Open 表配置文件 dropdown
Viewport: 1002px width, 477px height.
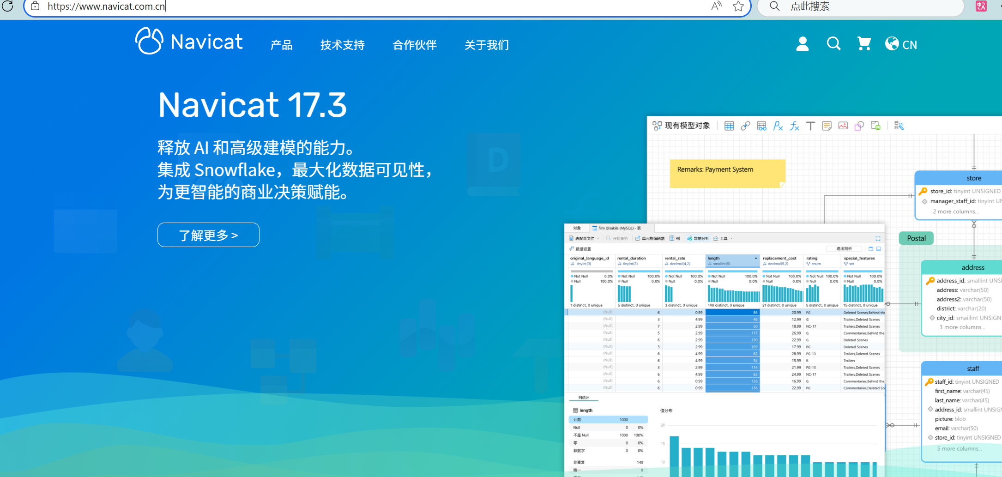coord(584,238)
